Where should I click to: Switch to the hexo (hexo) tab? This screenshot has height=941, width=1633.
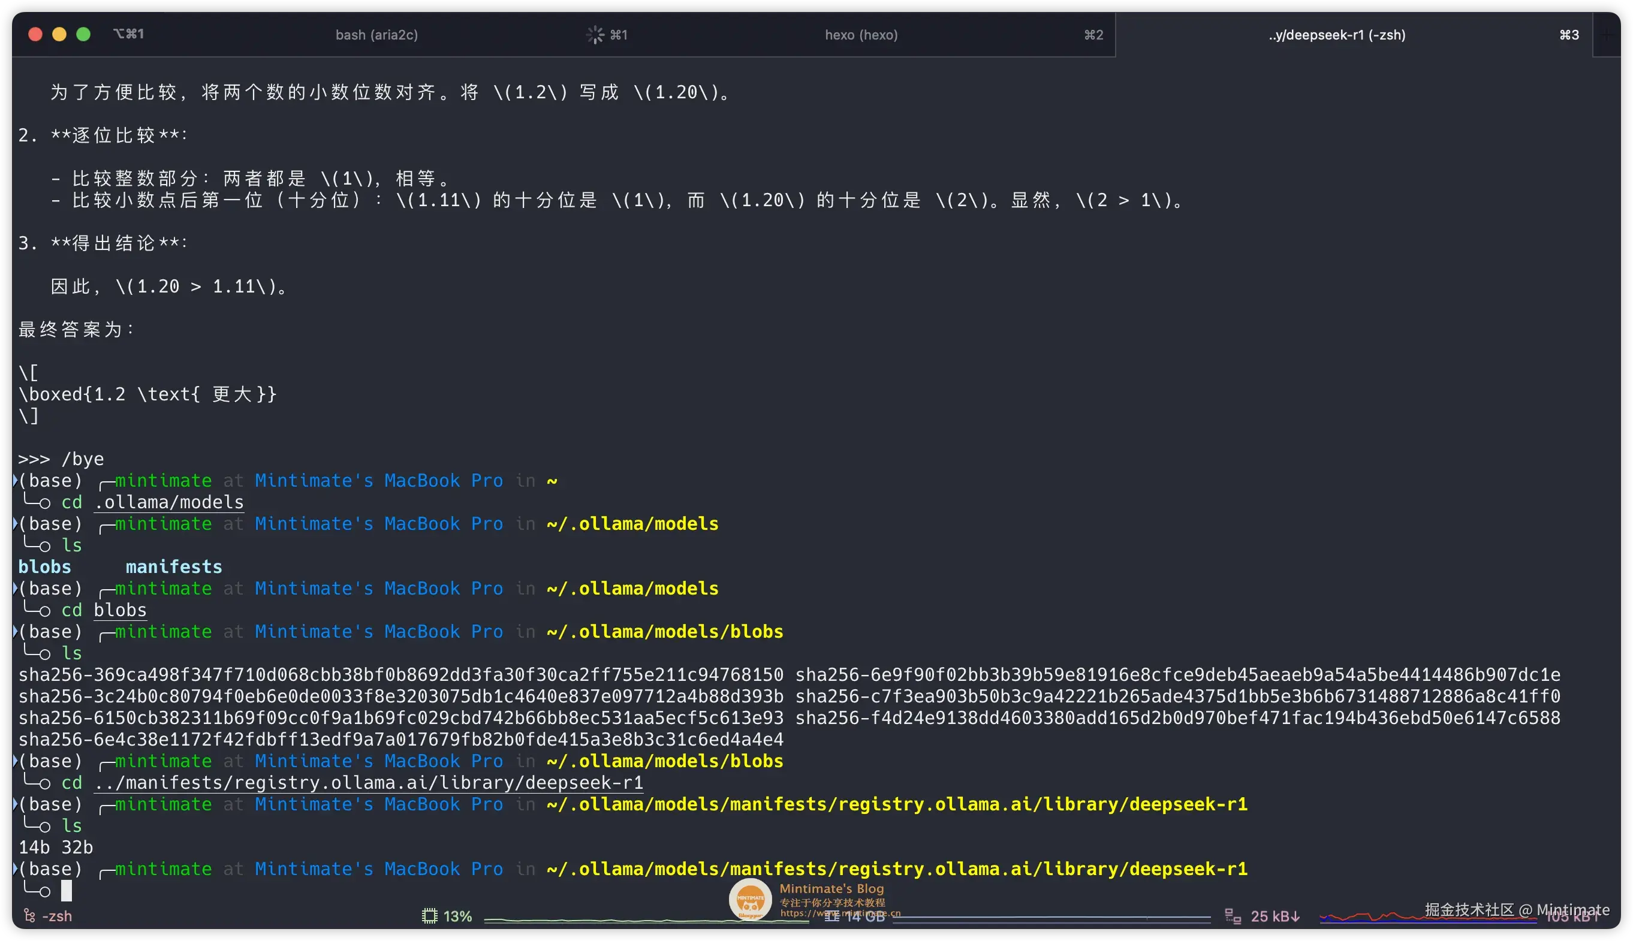[861, 35]
